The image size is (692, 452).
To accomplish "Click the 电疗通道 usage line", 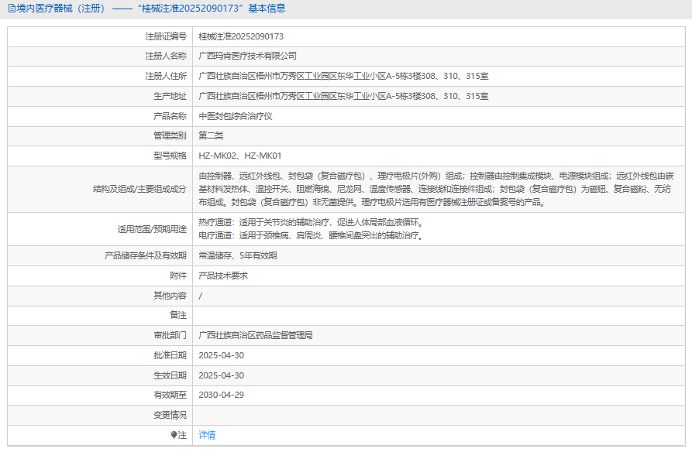I will point(312,236).
